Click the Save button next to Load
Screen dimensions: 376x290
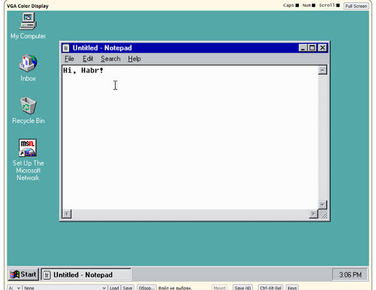[x=128, y=288]
